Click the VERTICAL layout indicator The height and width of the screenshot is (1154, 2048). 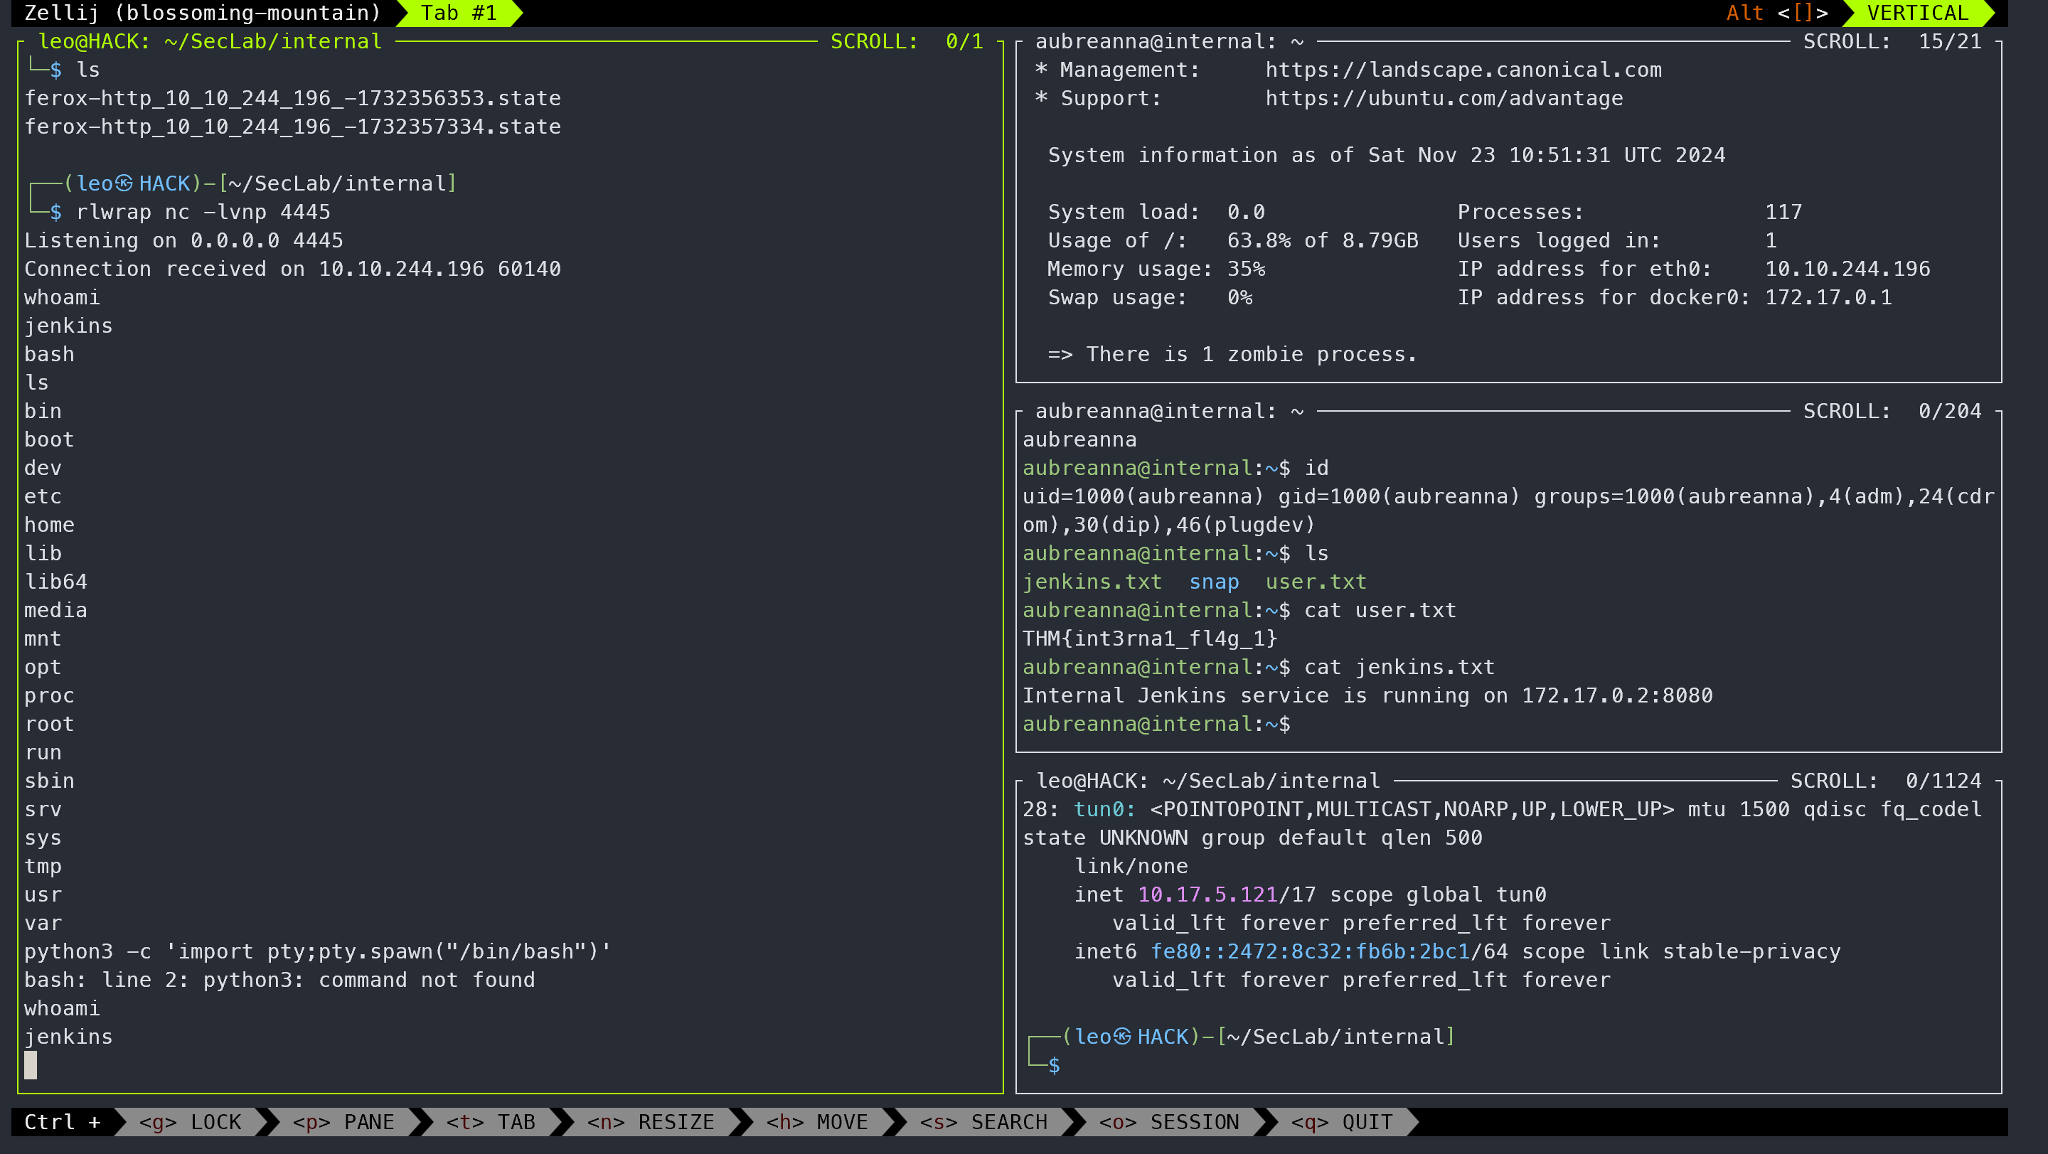(1917, 13)
